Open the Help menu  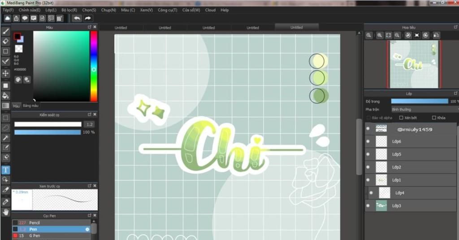tap(225, 10)
